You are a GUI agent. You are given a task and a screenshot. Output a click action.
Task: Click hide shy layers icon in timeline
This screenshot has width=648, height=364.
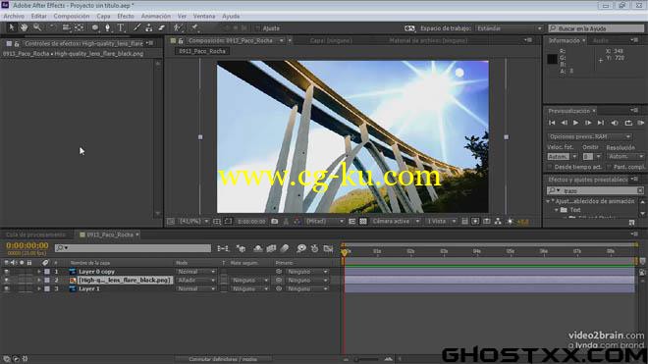258,248
